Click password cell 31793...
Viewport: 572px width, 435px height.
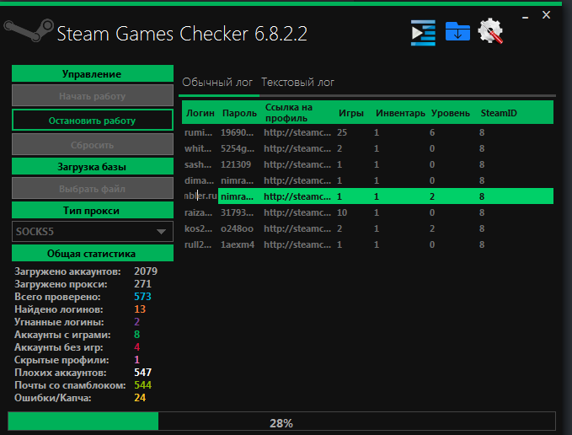coord(237,212)
